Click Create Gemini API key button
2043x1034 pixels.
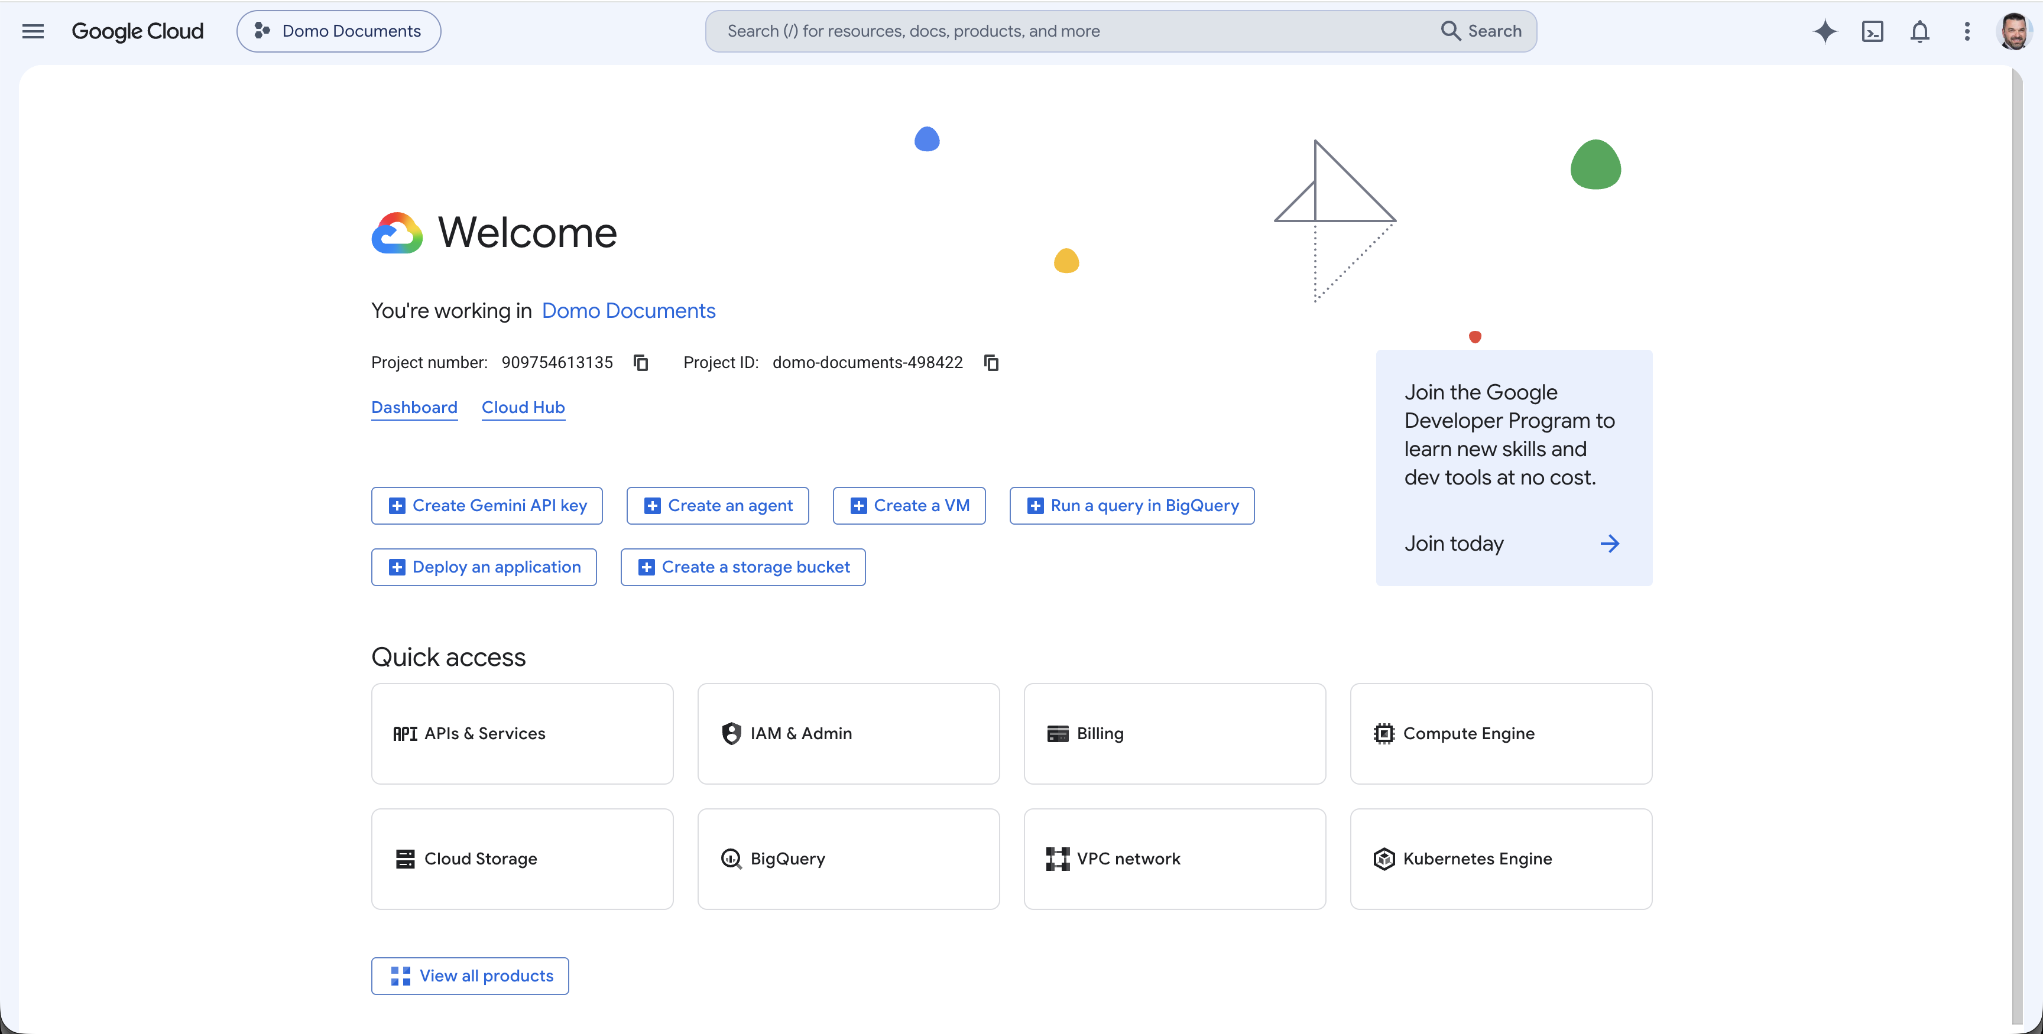coord(487,505)
